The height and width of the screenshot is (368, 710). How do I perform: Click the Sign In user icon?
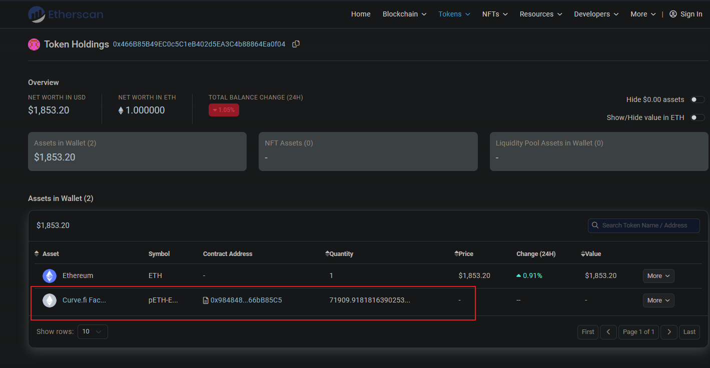pos(673,14)
